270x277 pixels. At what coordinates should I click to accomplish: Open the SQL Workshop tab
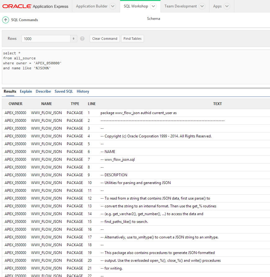(x=136, y=6)
